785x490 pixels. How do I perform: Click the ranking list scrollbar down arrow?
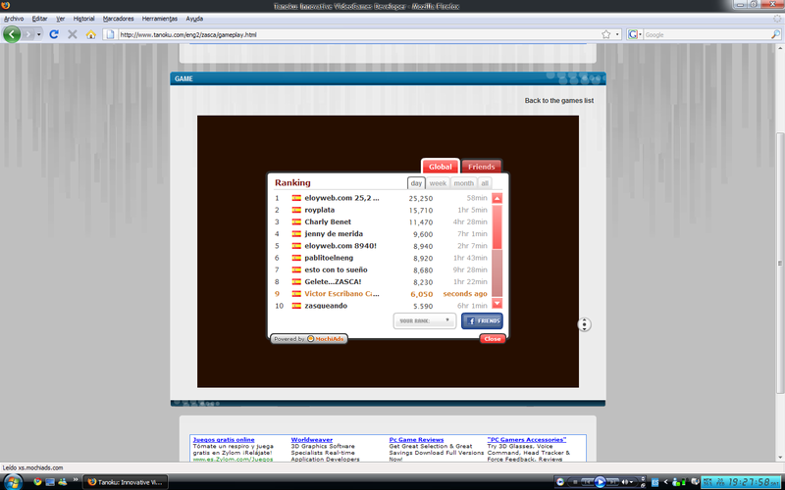[497, 304]
